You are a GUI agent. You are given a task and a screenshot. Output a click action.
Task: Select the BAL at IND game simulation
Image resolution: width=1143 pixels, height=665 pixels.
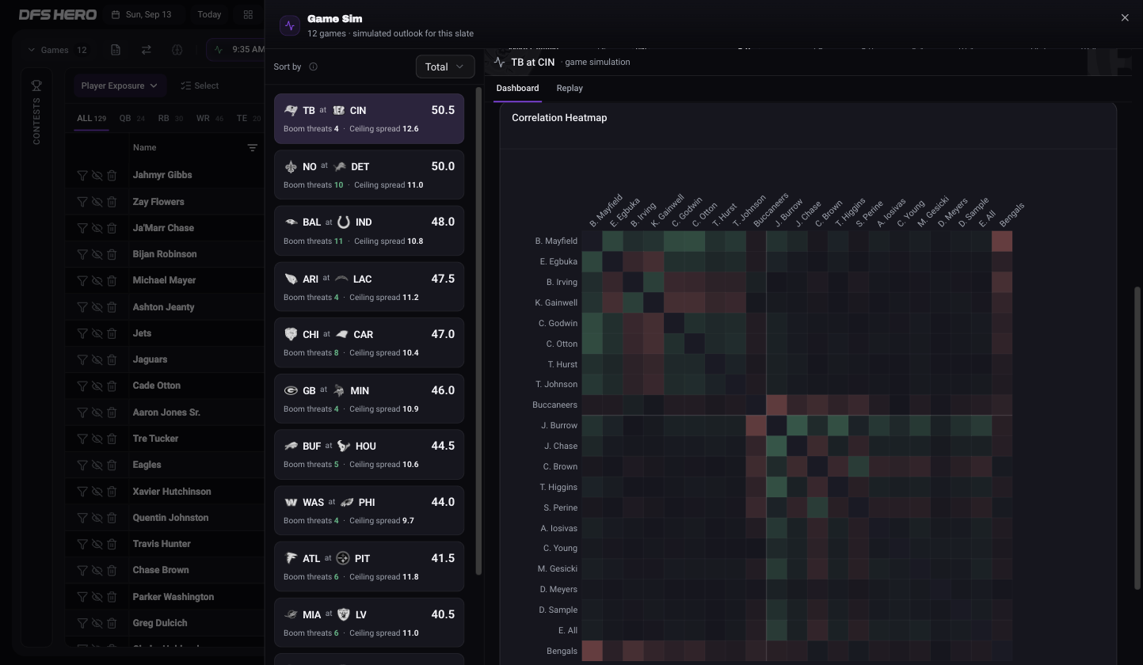coord(369,231)
